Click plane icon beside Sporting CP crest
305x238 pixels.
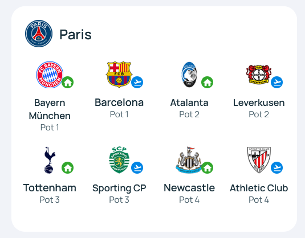tap(137, 167)
